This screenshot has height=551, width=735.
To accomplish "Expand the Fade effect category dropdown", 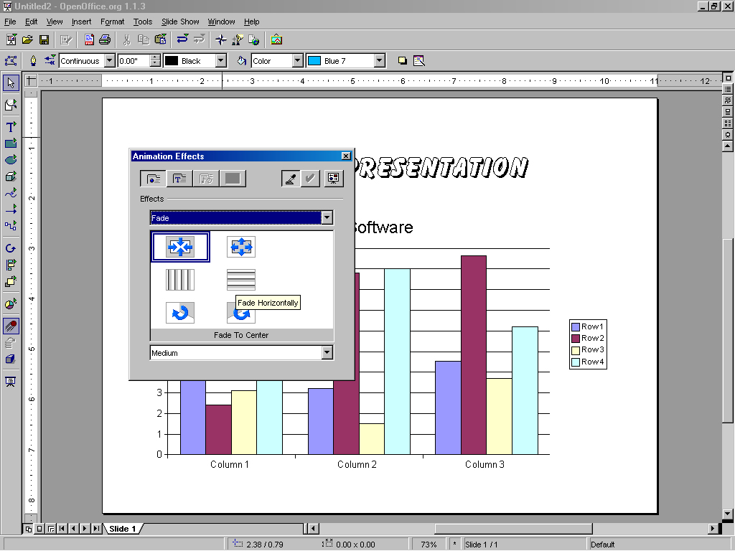I will click(x=327, y=218).
